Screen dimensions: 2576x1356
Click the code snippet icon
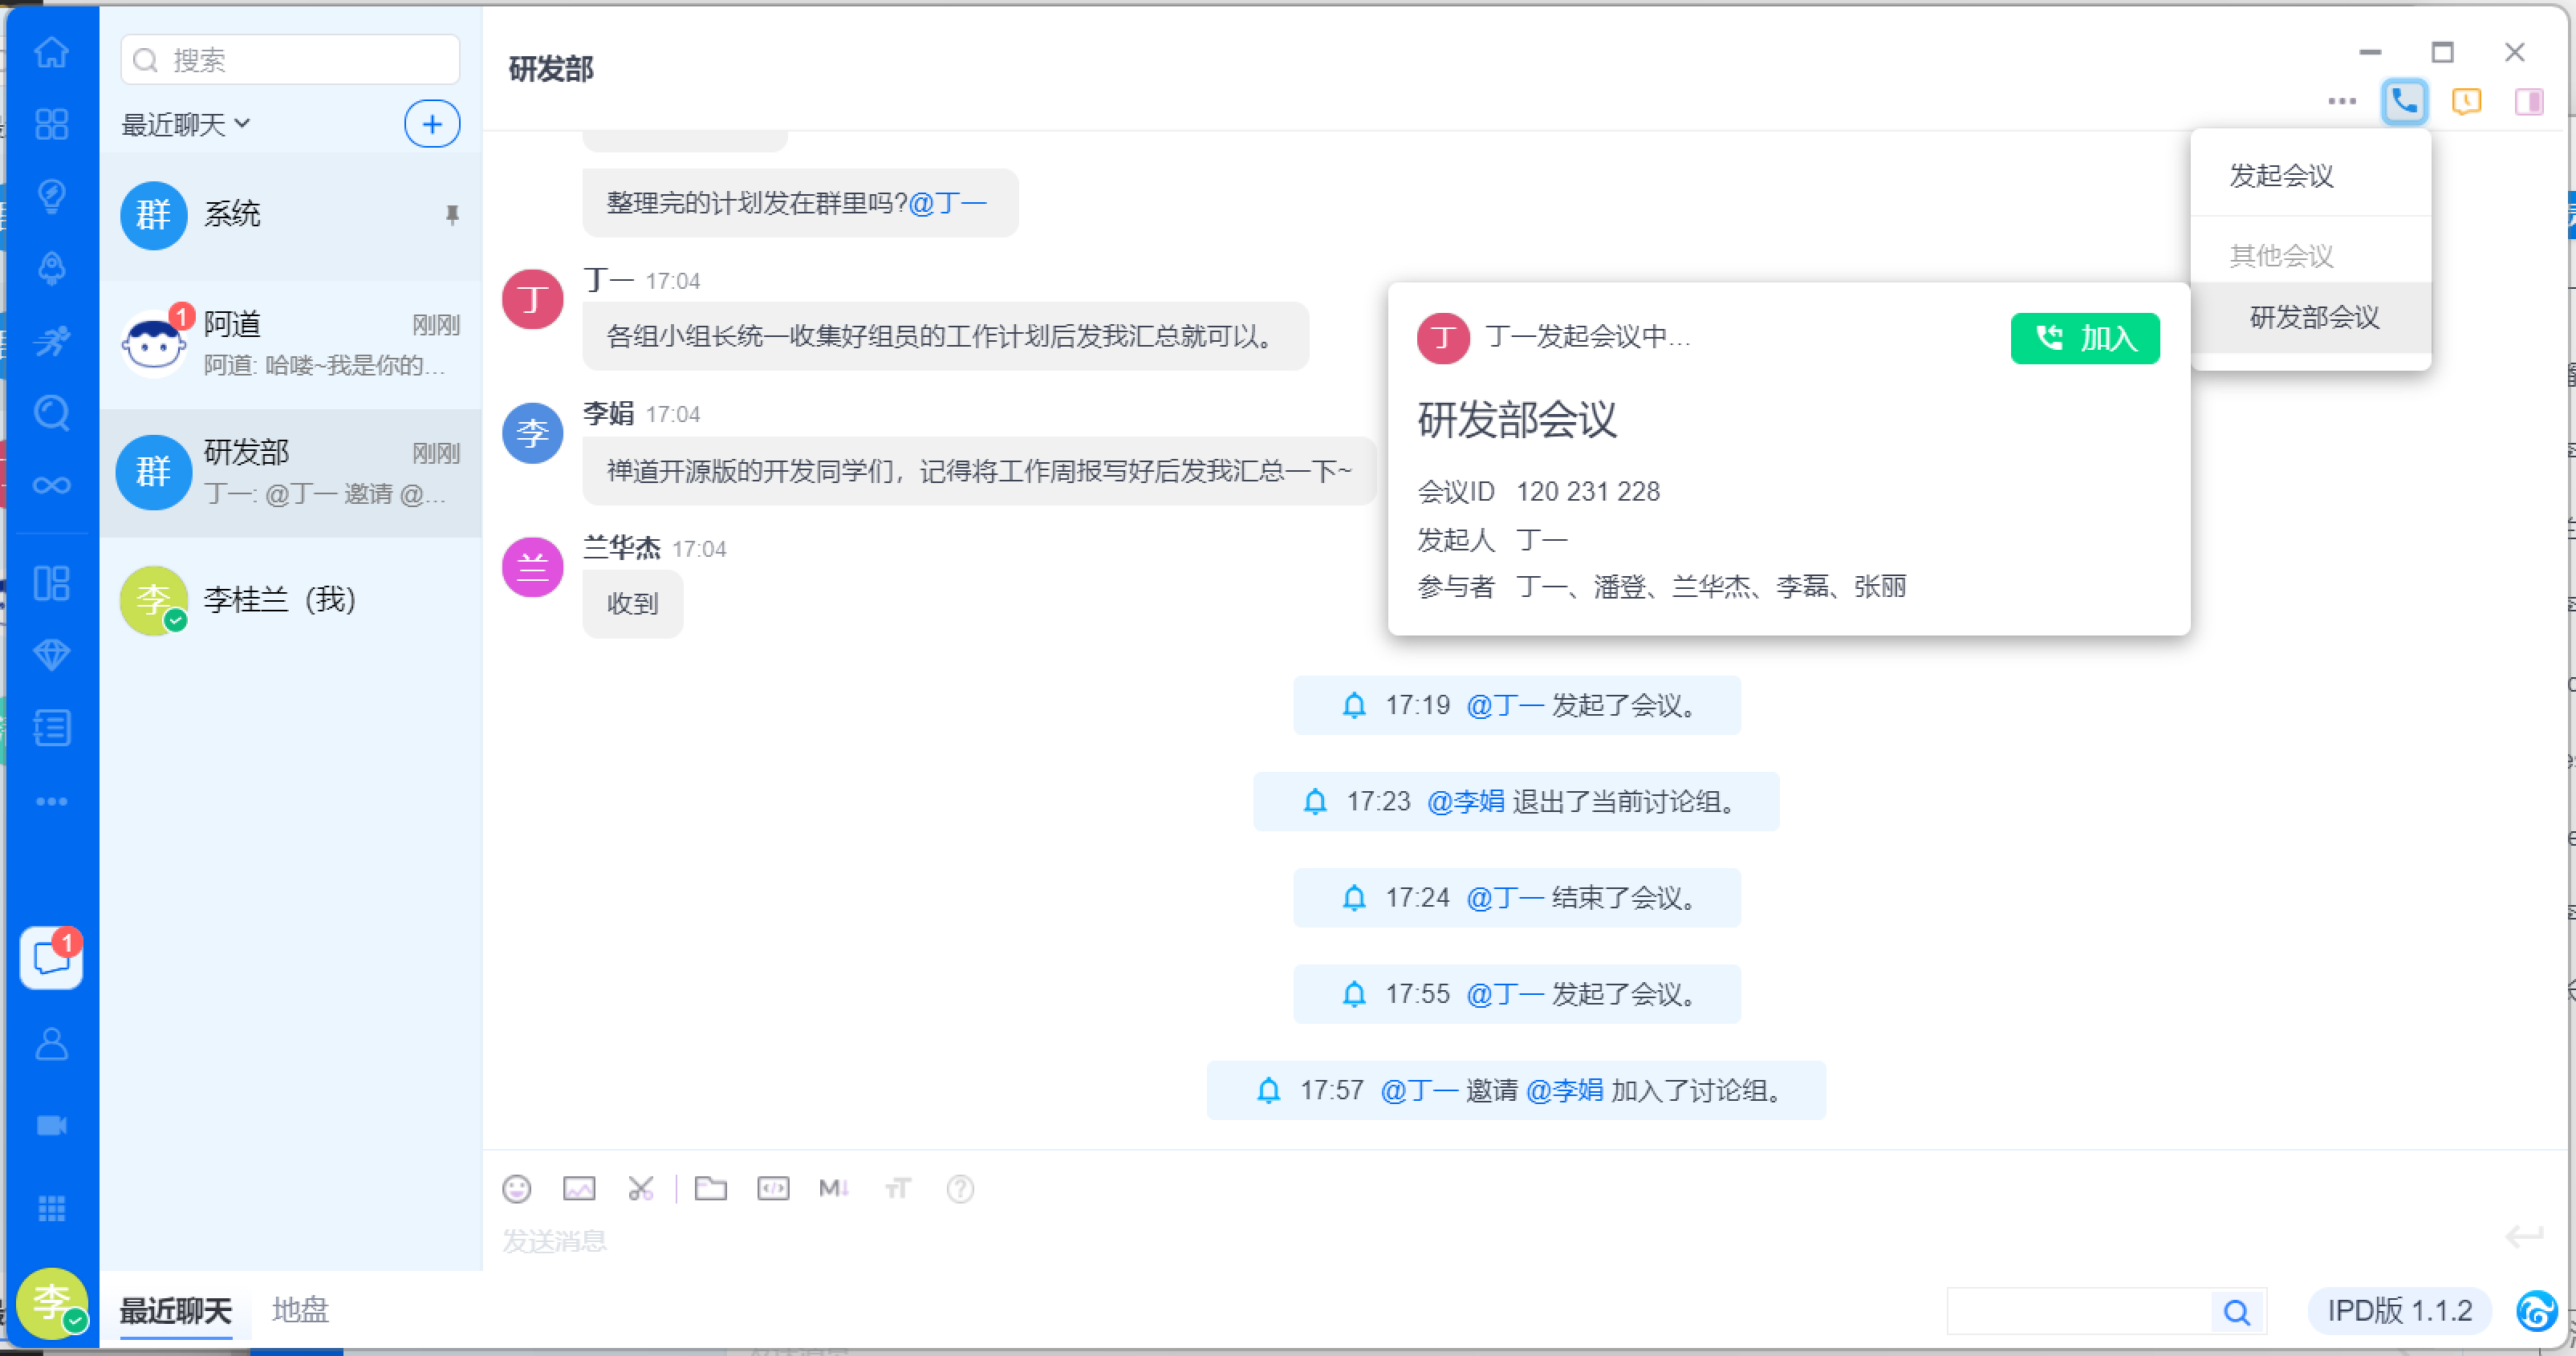(x=773, y=1188)
